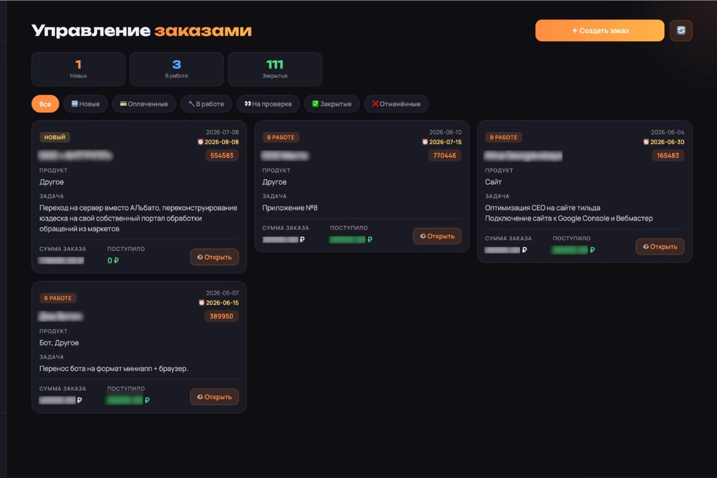The image size is (717, 478).
Task: Click В РАБОТЕ badge on order 165483
Action: click(504, 137)
